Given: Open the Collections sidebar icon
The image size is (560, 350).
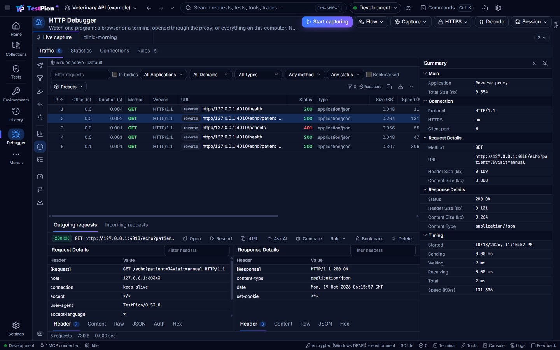Looking at the screenshot, I should tap(16, 49).
